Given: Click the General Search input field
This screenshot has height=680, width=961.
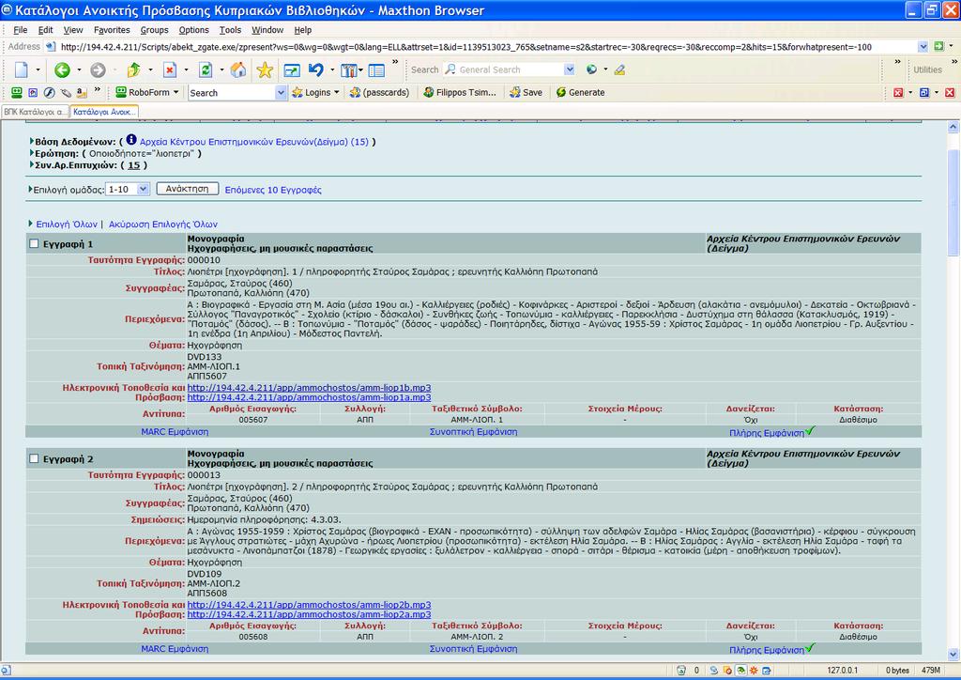Looking at the screenshot, I should 510,70.
